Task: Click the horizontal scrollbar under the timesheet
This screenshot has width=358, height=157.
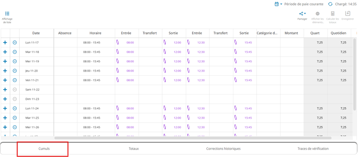Action: tap(193, 138)
